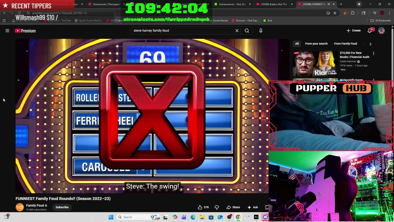Open the Family Feud channel name link
Image resolution: width=394 pixels, height=222 pixels.
(35, 205)
